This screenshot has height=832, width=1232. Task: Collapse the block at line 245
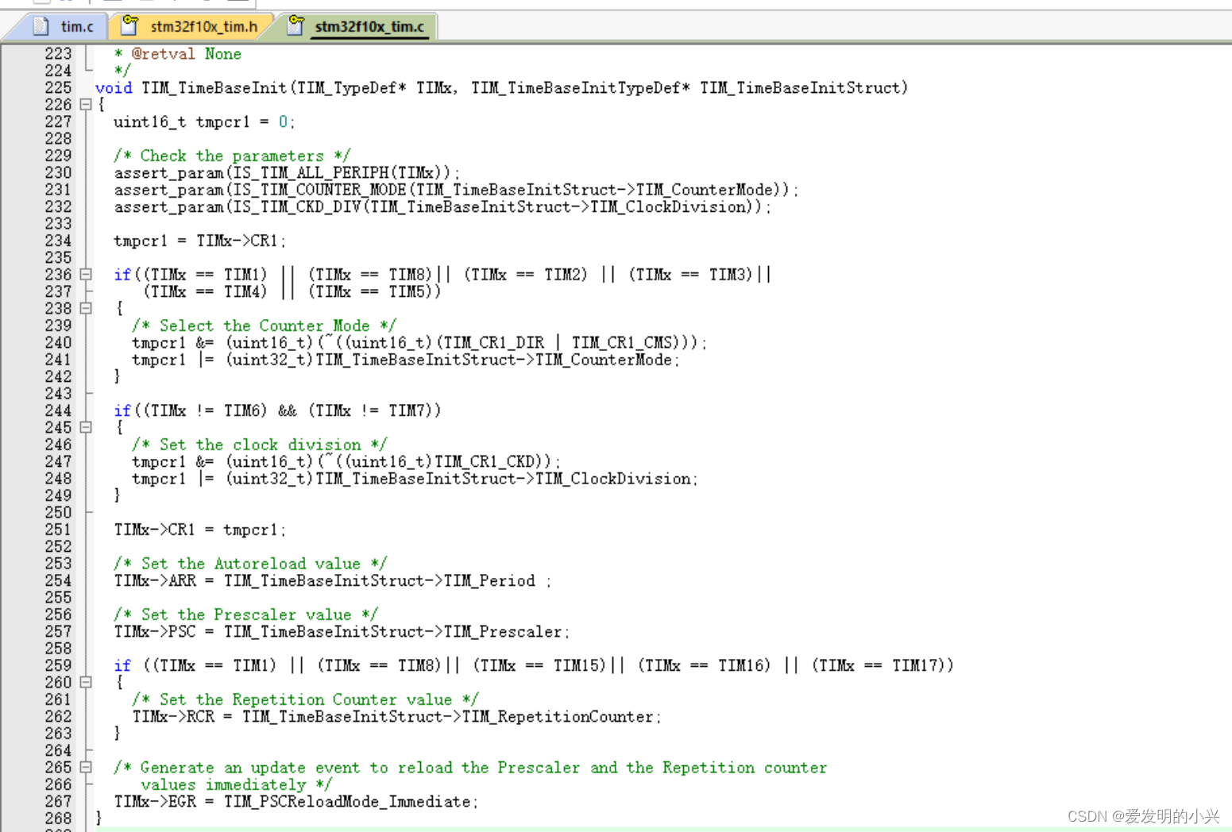click(x=86, y=428)
